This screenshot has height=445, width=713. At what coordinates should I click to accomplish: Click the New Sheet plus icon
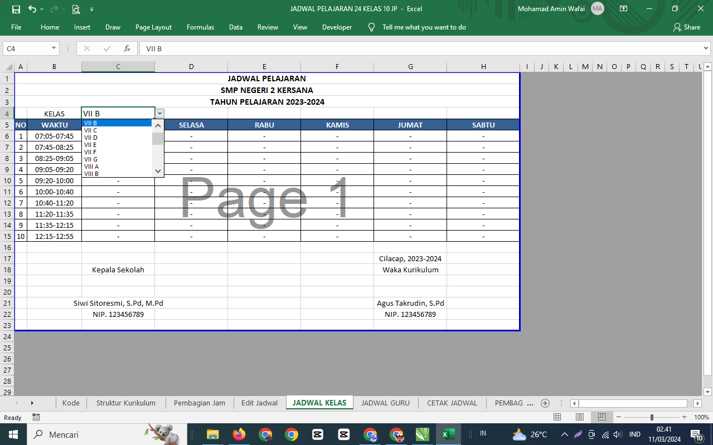coord(545,403)
